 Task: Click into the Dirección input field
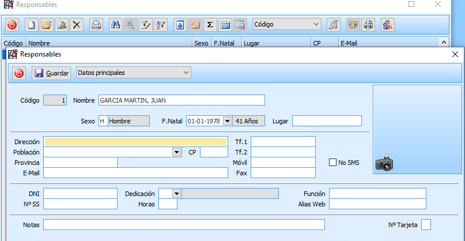(135, 141)
